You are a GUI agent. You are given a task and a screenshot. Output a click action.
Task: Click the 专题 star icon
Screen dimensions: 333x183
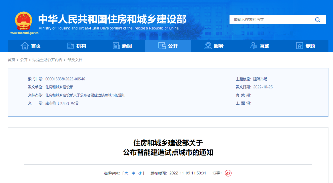coord(299,46)
